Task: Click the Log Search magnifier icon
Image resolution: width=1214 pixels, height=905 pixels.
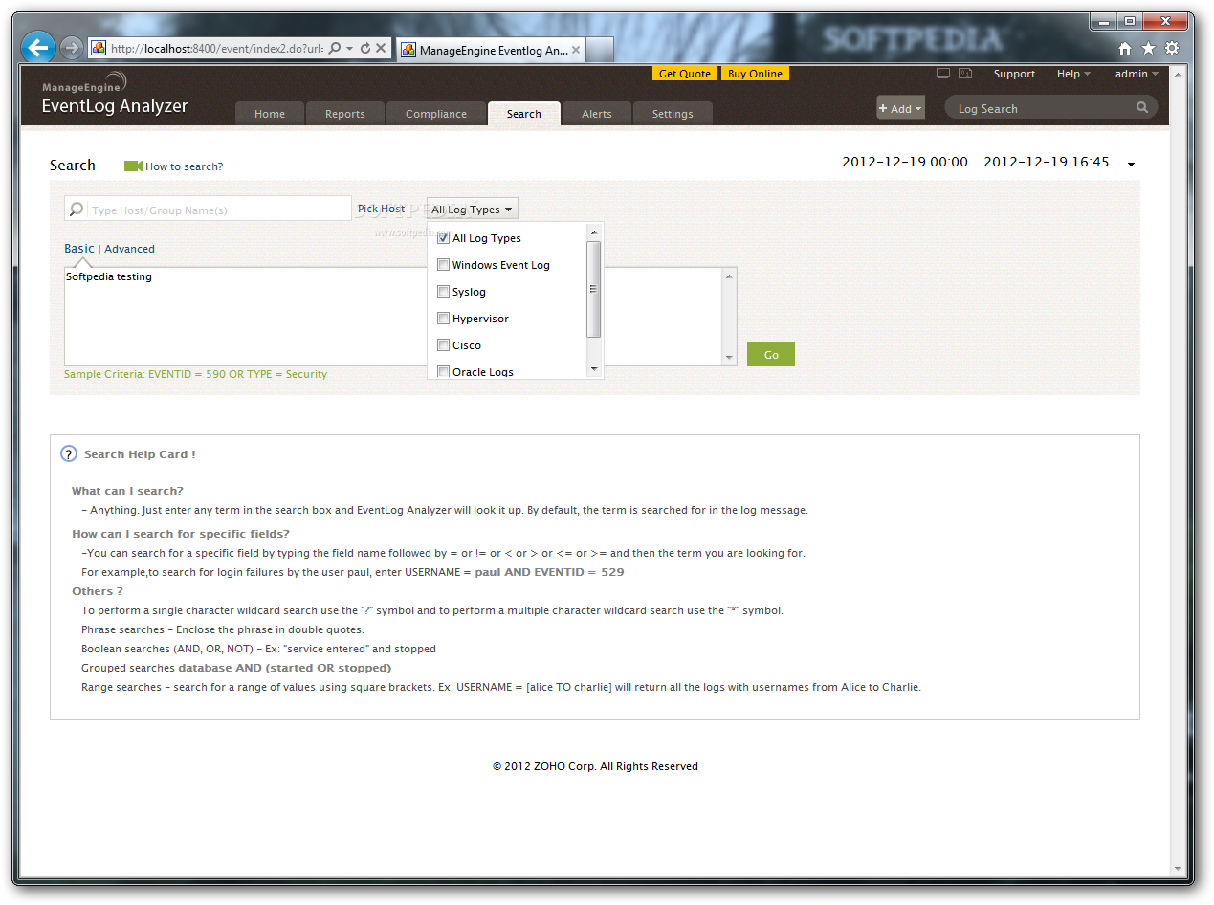Action: 1142,108
